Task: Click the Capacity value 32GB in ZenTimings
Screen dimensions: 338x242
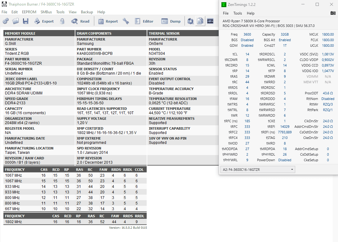Action: click(x=285, y=34)
